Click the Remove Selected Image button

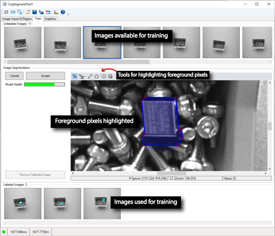click(35, 175)
